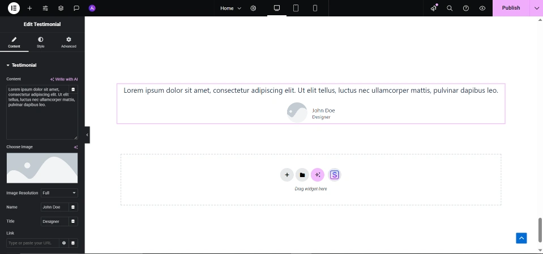Click the John Doe name text
543x254 pixels.
pos(323,110)
